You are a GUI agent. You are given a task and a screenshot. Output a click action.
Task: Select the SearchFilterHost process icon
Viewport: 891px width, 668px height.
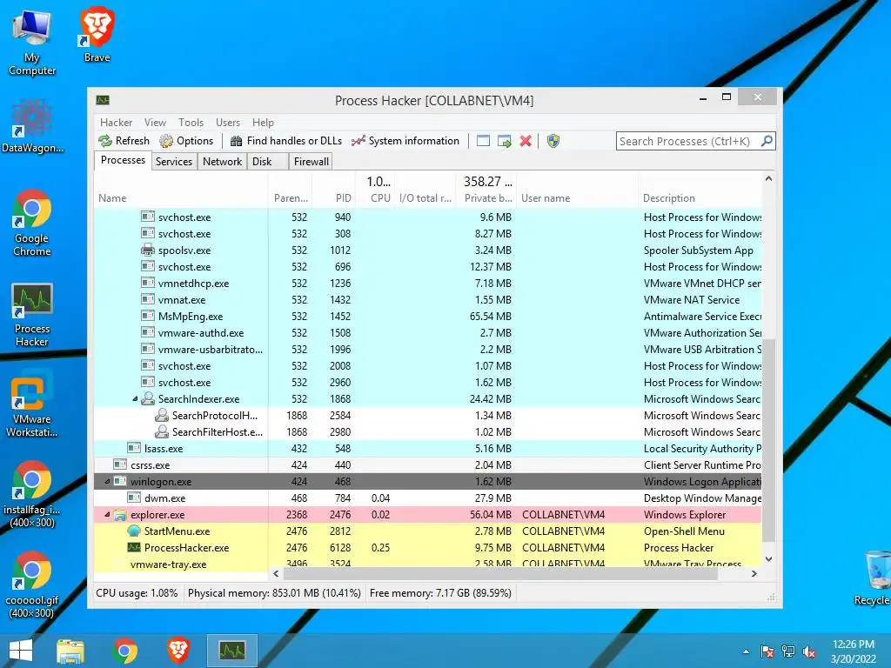click(x=162, y=431)
